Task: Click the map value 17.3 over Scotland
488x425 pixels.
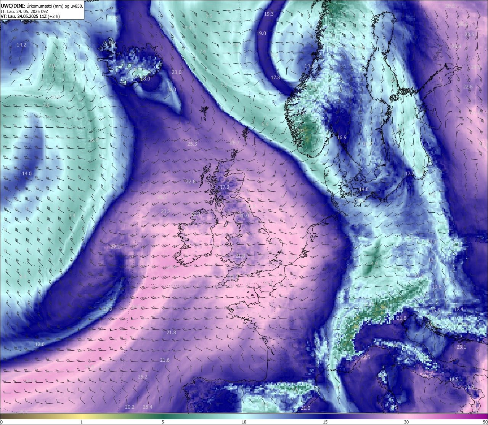Action: click(225, 187)
